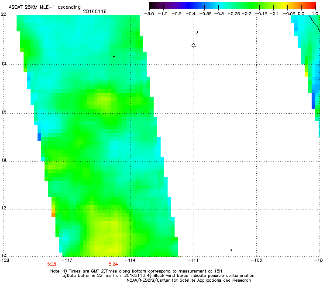Click the red 5:24 time stamp
The image size is (323, 283).
pos(113,264)
